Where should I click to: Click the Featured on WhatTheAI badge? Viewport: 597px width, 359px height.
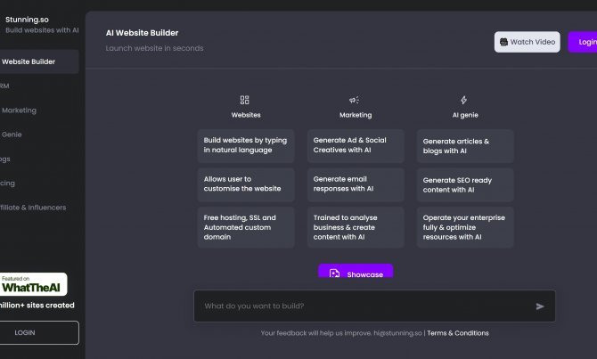point(34,284)
